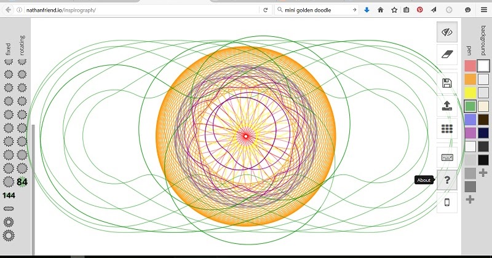Toggle gear visibility with the eye icon
The width and height of the screenshot is (492, 258).
[447, 32]
